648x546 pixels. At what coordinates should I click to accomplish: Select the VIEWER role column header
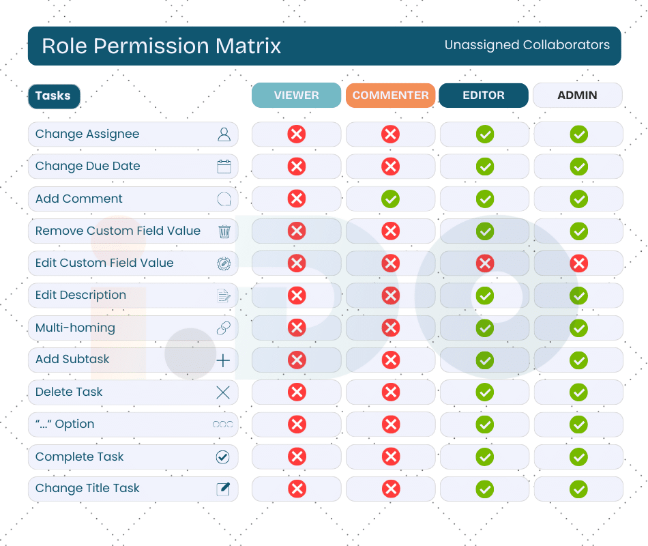coord(296,96)
